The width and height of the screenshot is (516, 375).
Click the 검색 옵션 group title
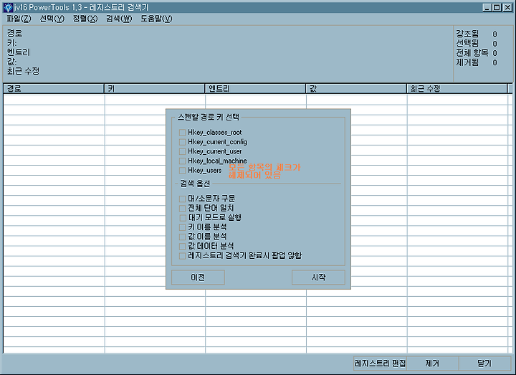[195, 184]
